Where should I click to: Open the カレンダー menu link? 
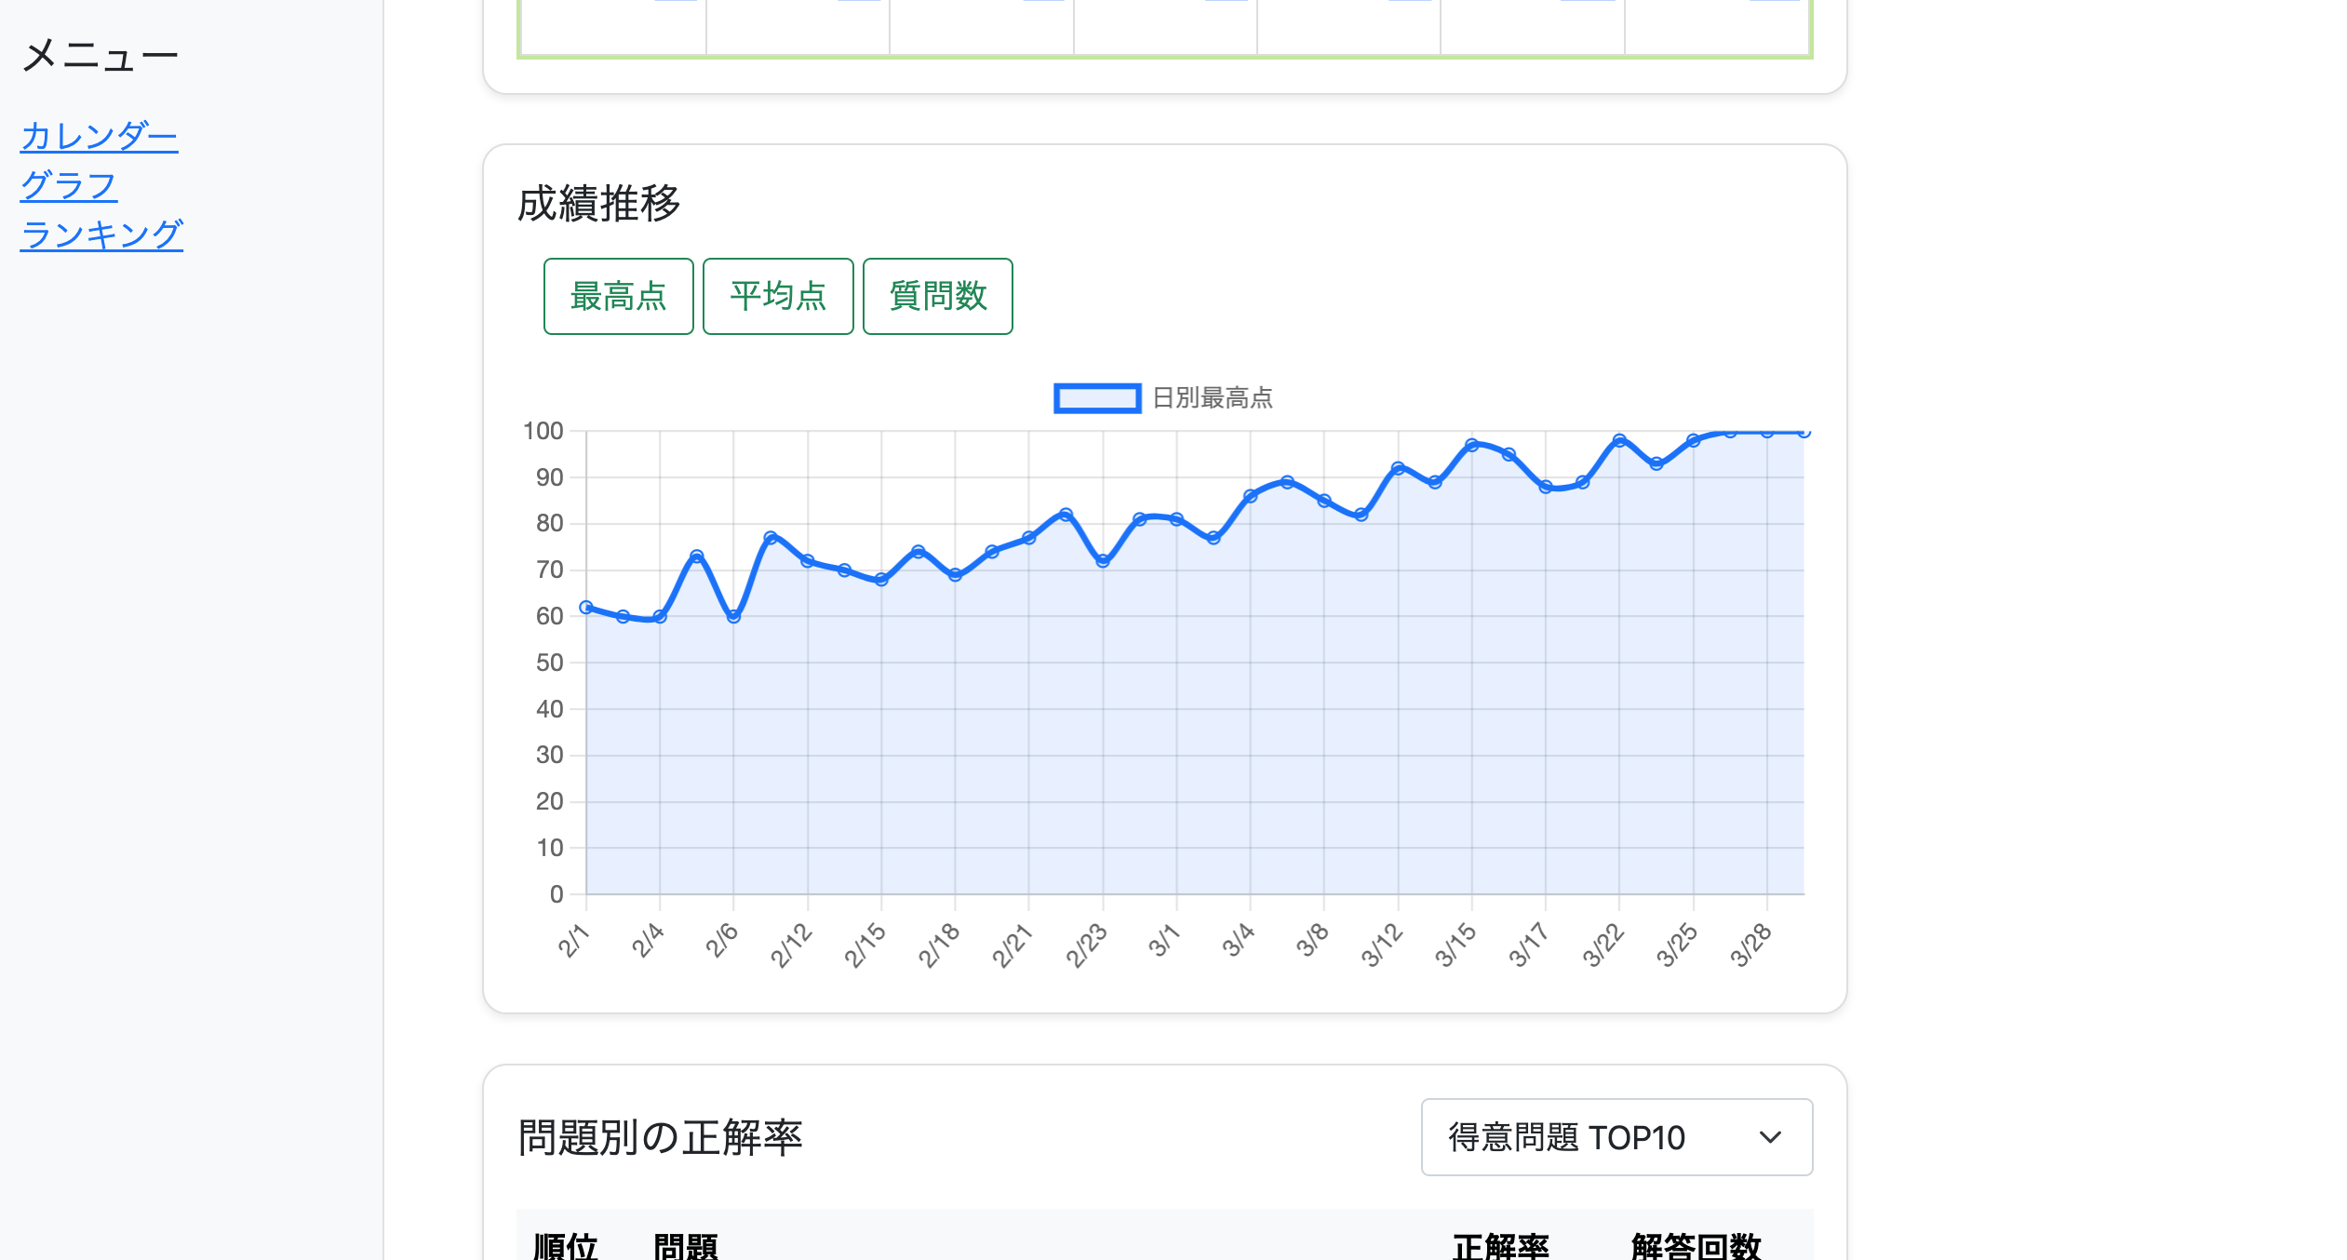click(99, 137)
